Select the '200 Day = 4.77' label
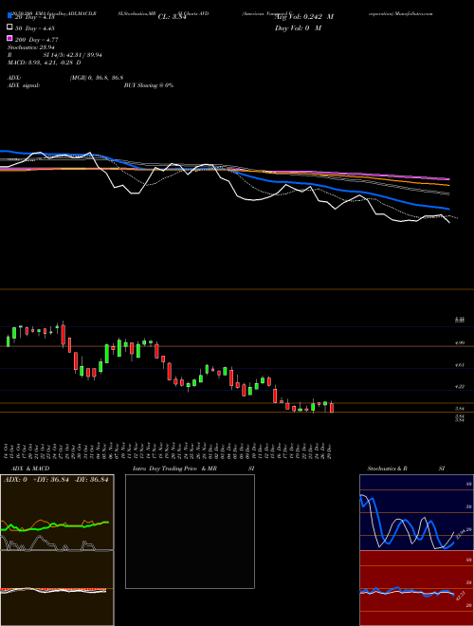 [36, 40]
